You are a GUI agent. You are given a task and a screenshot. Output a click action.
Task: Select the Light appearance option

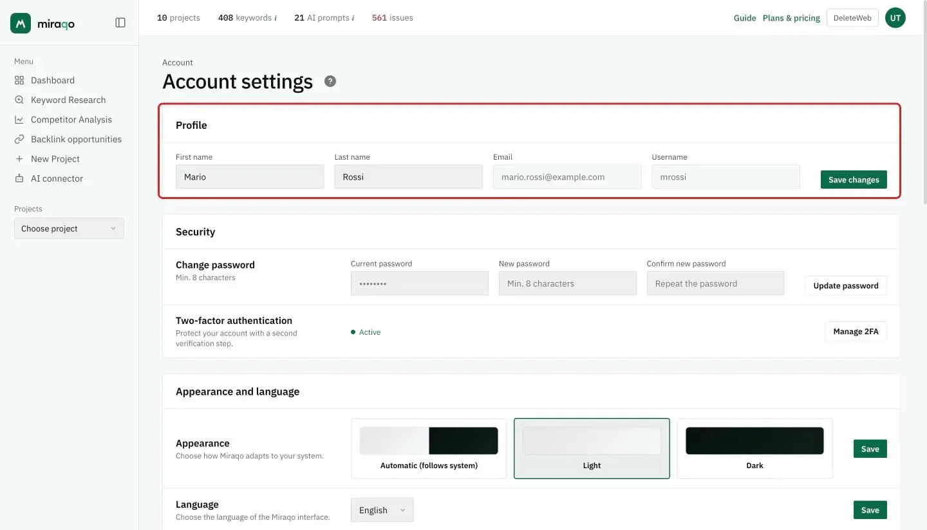coord(592,449)
